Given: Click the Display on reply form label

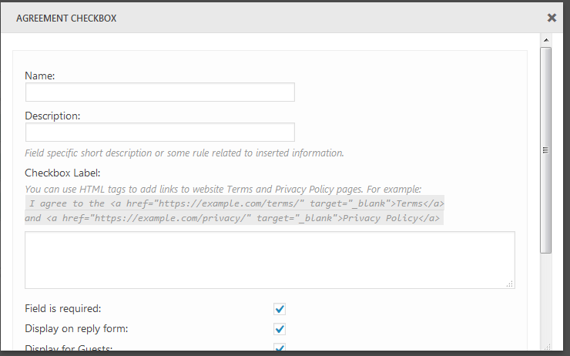Looking at the screenshot, I should pos(76,329).
